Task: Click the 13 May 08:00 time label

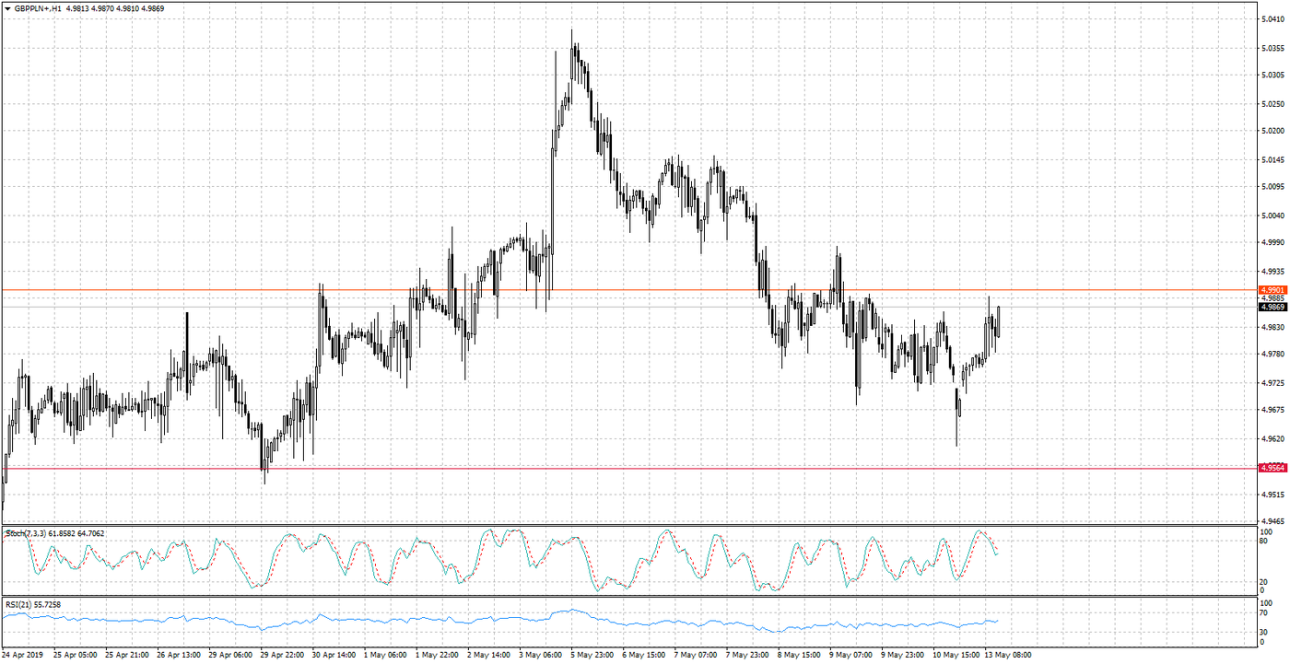Action: 1006,655
